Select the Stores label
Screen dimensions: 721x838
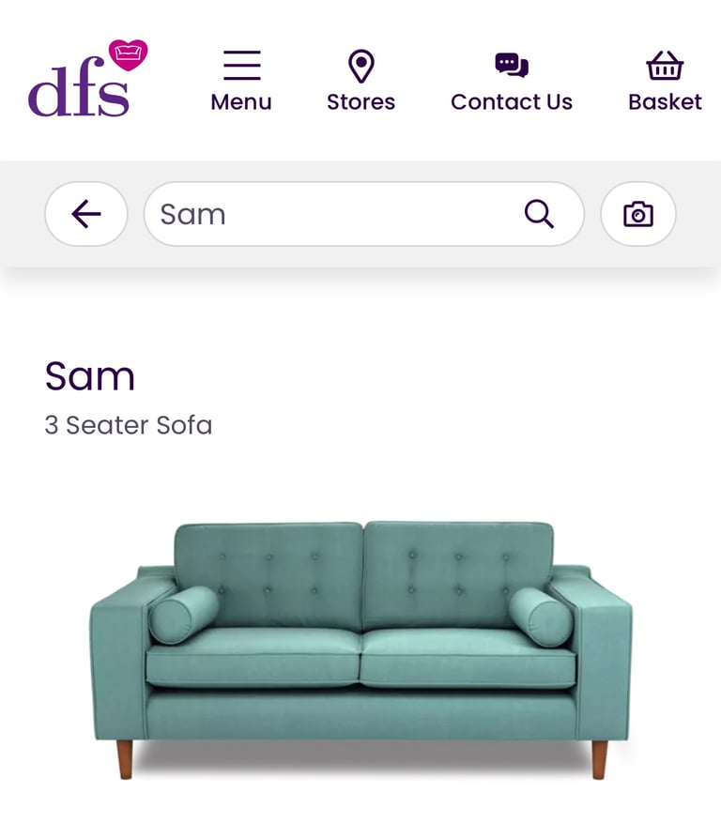(361, 102)
